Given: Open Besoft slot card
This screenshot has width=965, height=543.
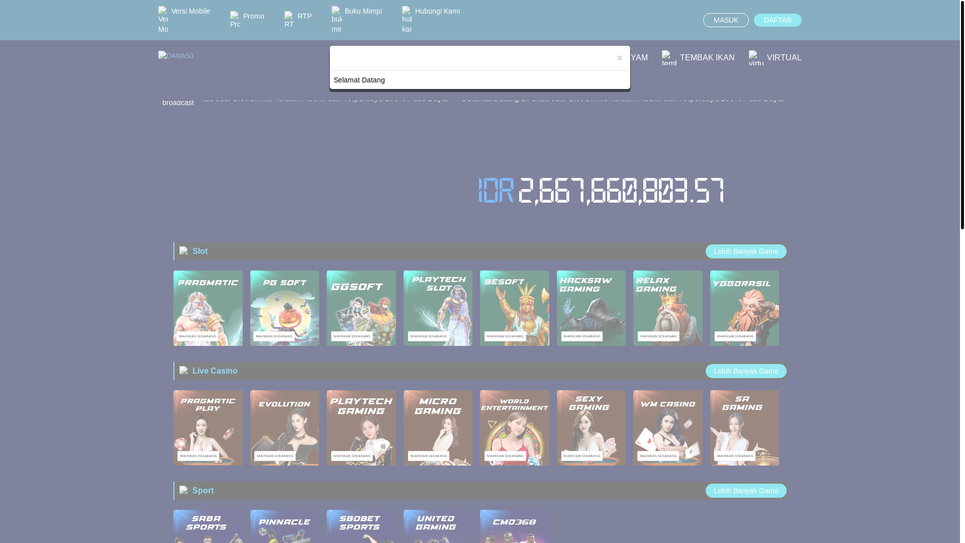Looking at the screenshot, I should pyautogui.click(x=515, y=308).
